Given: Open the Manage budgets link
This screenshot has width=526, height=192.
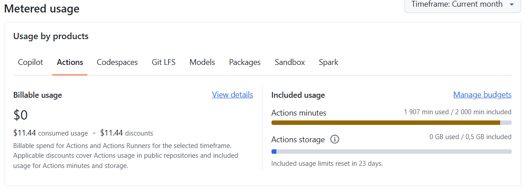Looking at the screenshot, I should click(x=482, y=95).
